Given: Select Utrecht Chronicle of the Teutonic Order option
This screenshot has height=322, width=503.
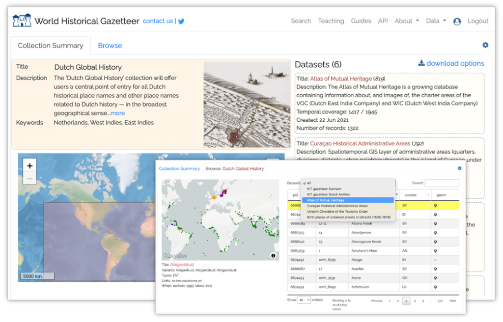Looking at the screenshot, I should pos(347,212).
